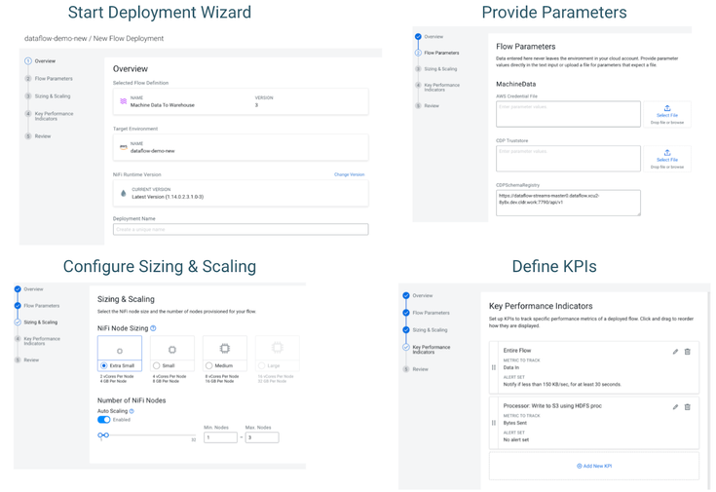This screenshot has height=492, width=716.
Task: Select the Small node size option
Action: (157, 365)
